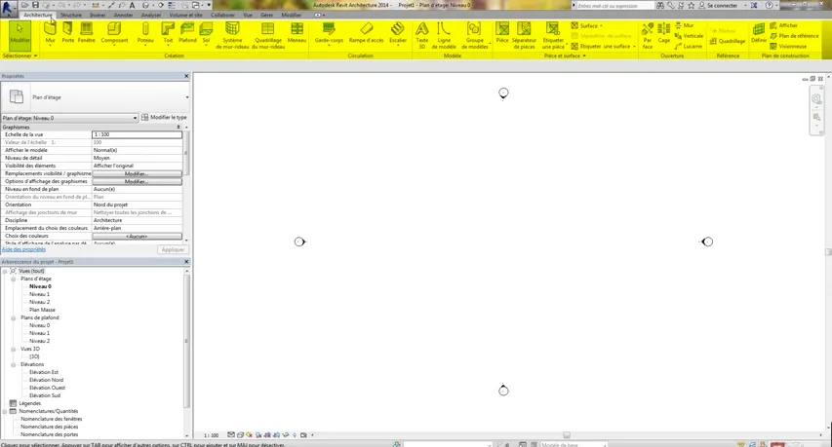Screen dimensions: 832x447
Task: Activate the Toit roof tool
Action: tap(168, 33)
